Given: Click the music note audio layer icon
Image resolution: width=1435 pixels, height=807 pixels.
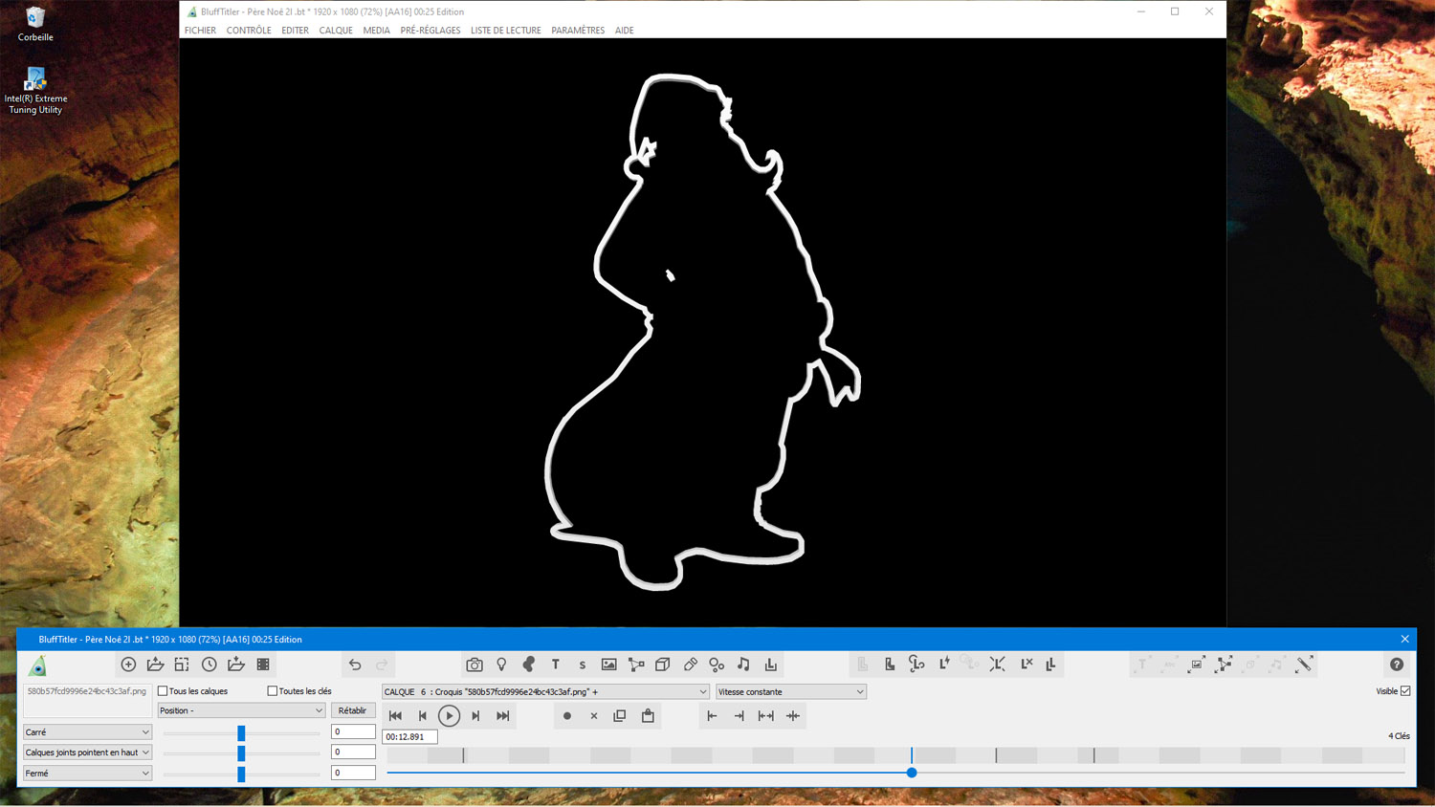Looking at the screenshot, I should (x=743, y=665).
